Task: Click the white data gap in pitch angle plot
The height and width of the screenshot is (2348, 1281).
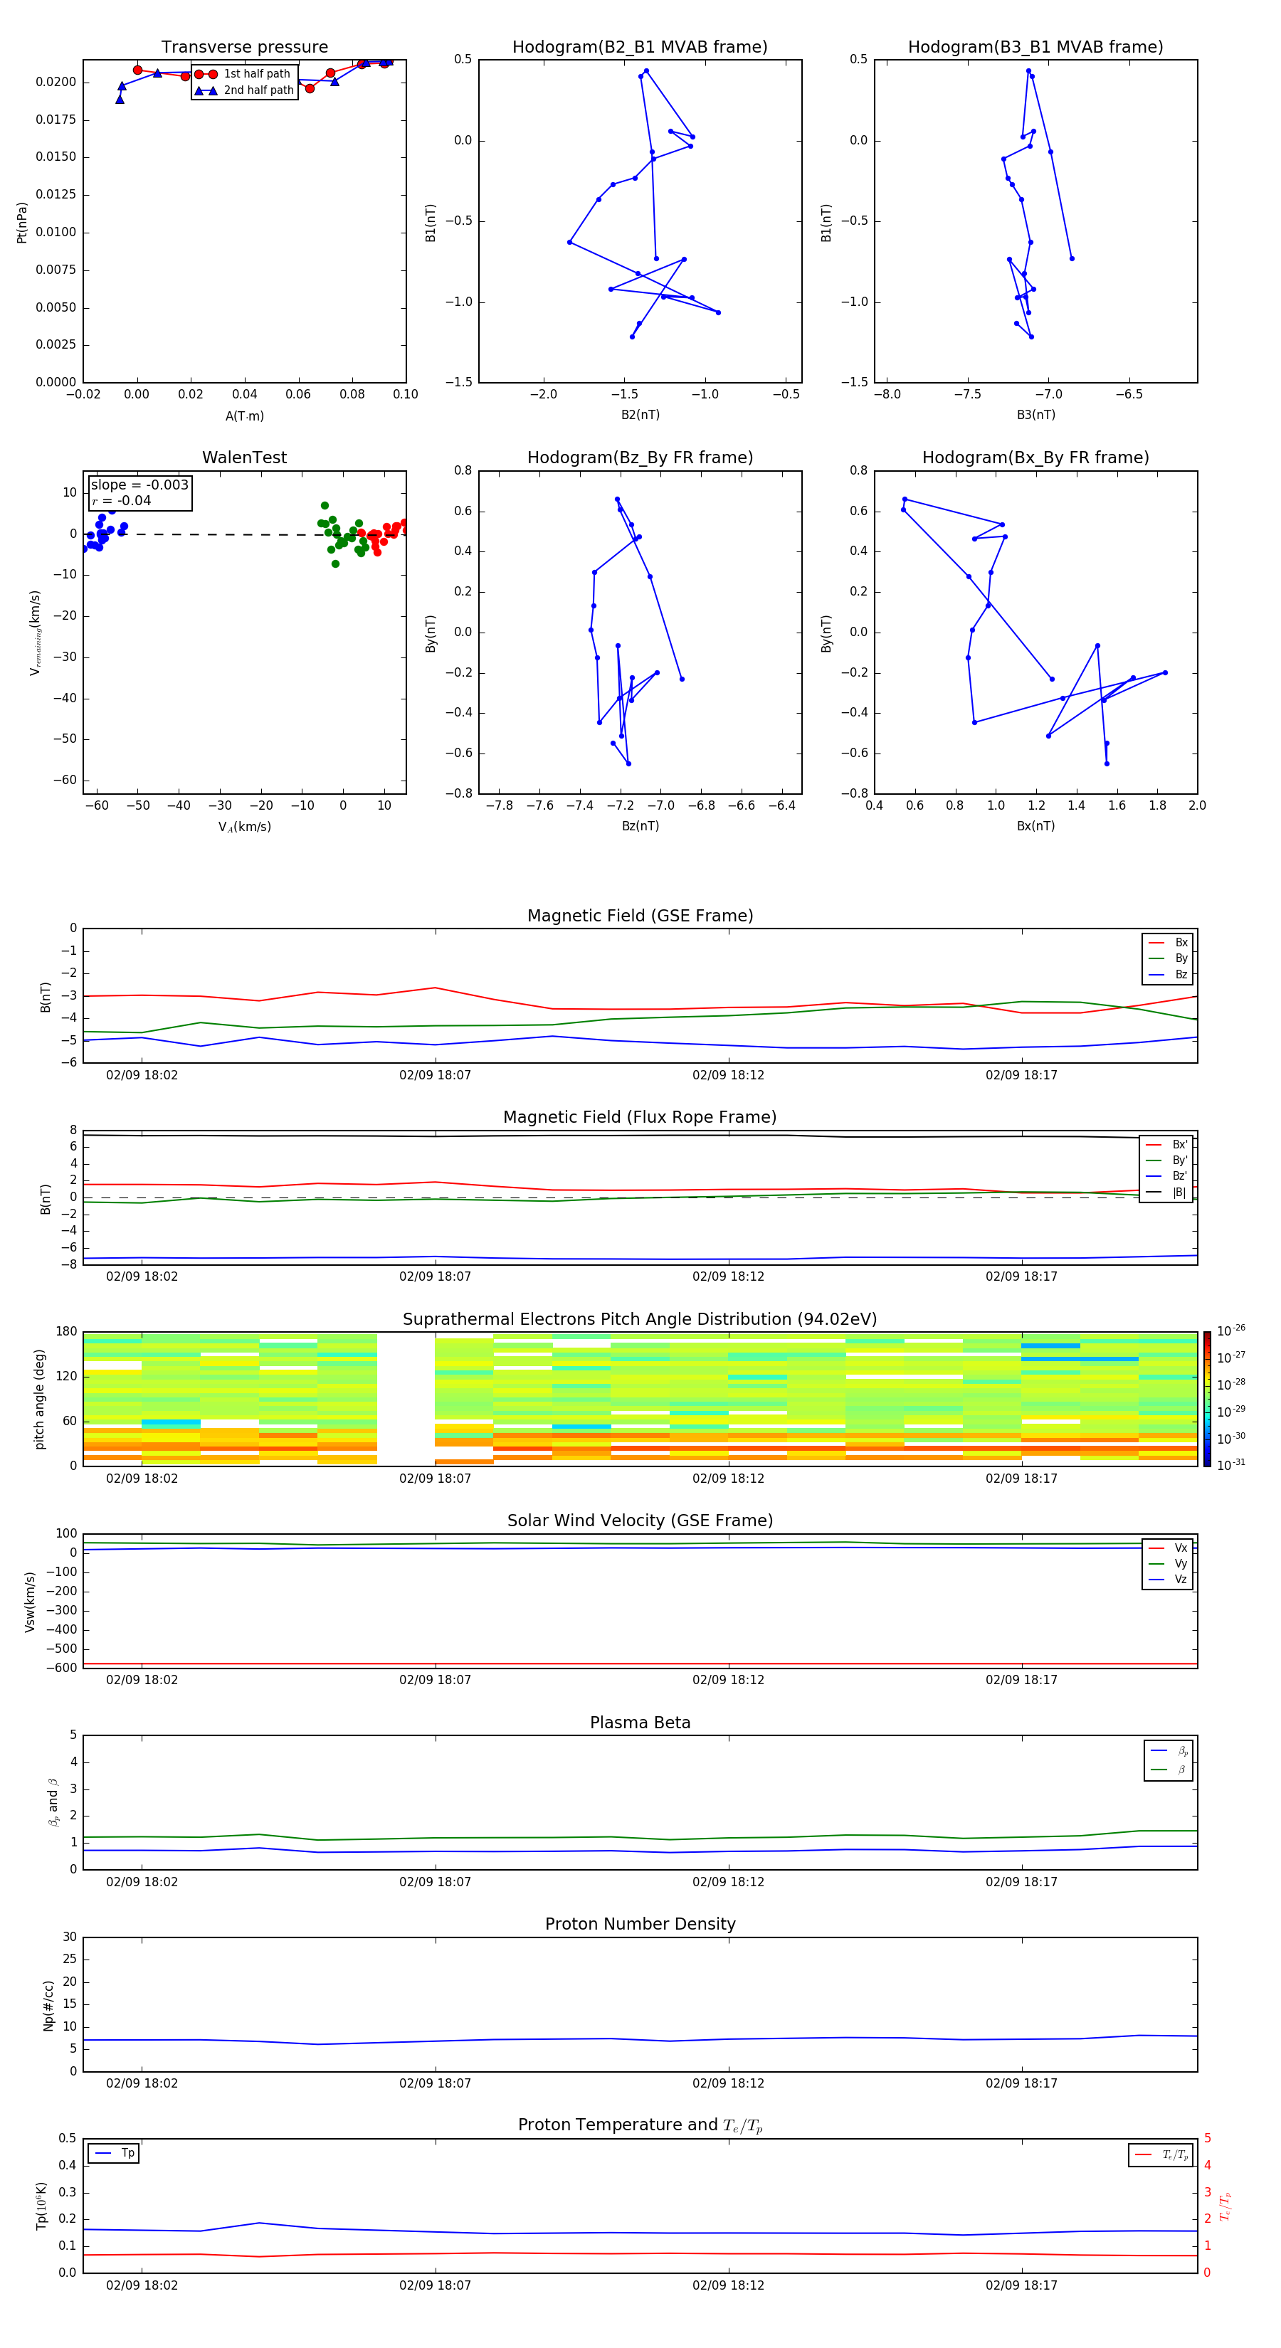Action: click(406, 1399)
